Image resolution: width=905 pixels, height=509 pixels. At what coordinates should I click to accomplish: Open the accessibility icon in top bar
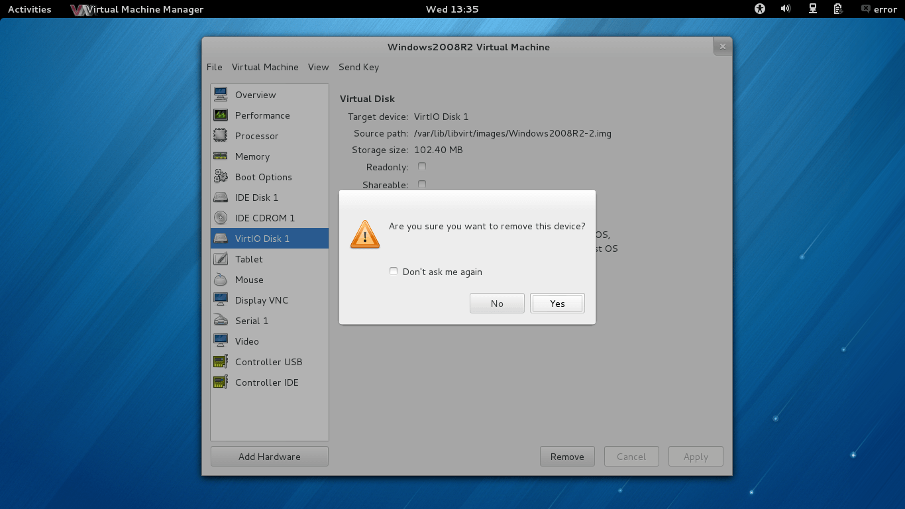coord(760,9)
